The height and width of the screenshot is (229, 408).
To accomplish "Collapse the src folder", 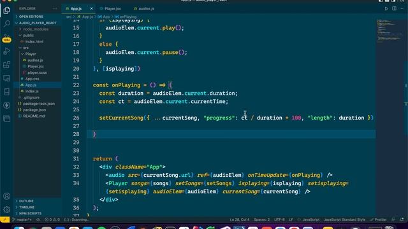I will click(x=25, y=48).
